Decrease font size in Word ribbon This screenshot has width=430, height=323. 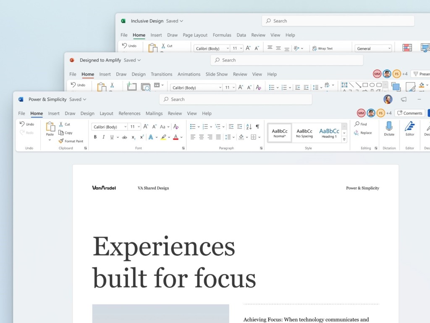coord(155,127)
